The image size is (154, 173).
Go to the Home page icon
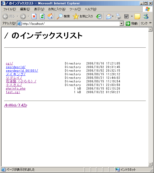click(x=50, y=16)
